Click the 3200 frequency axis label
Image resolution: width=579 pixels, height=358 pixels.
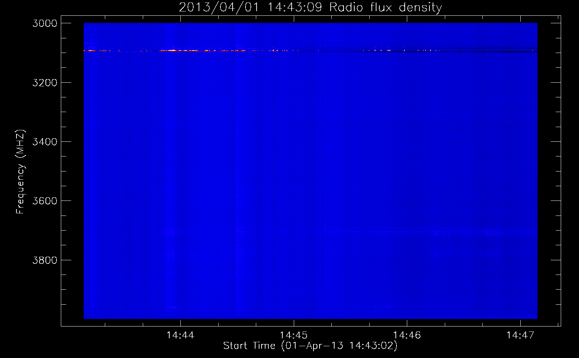[x=45, y=83]
